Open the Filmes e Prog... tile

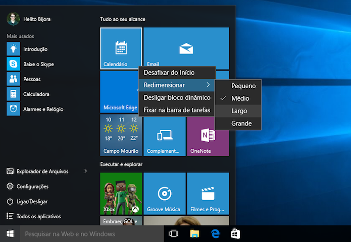pos(208,194)
